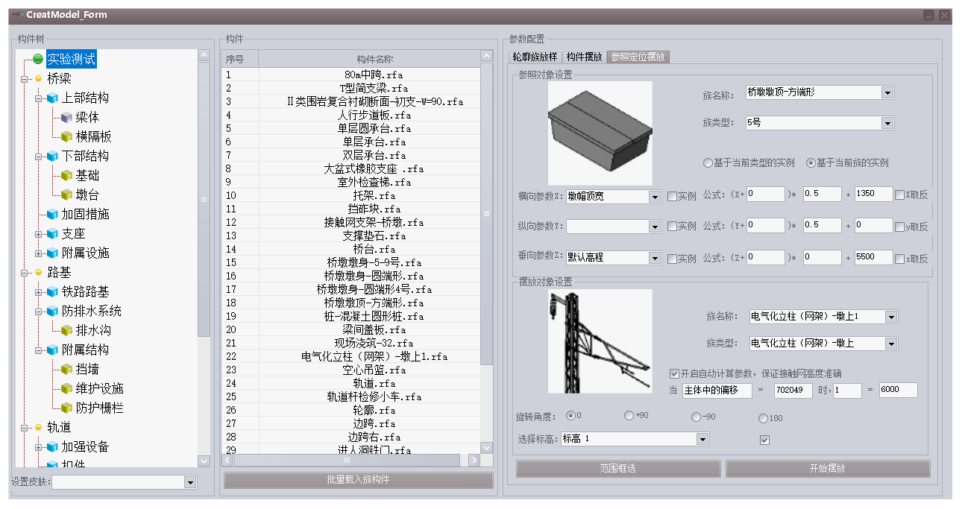This screenshot has height=509, width=962.
Task: Click the cube icon next to 加固措施
Action: point(52,214)
